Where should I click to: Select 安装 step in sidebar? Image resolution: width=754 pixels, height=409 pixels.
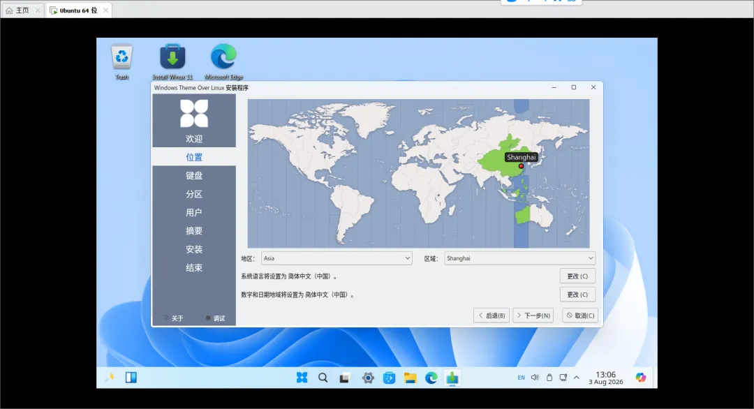(x=194, y=249)
